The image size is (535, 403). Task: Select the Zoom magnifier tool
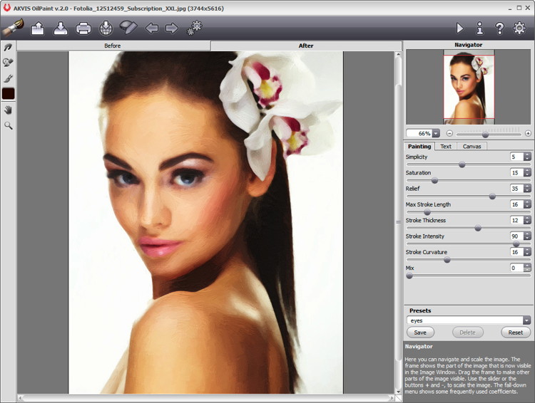click(9, 125)
